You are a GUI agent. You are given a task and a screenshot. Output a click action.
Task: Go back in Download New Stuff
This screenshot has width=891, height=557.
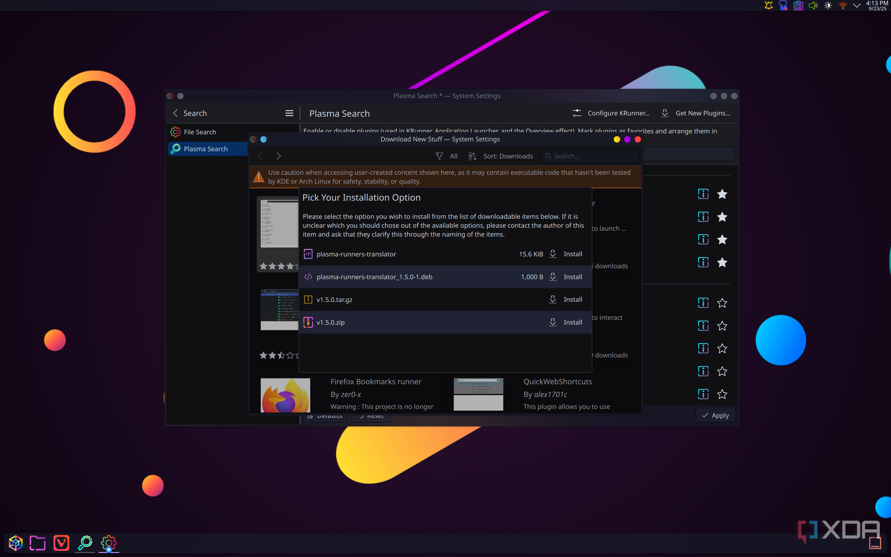click(x=260, y=156)
